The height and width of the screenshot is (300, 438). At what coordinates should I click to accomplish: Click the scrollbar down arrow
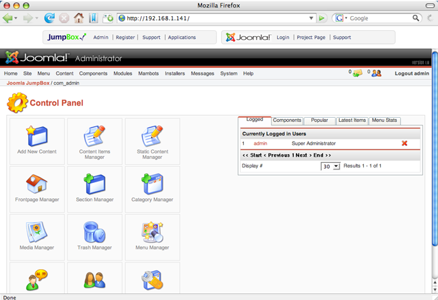pyautogui.click(x=435, y=290)
